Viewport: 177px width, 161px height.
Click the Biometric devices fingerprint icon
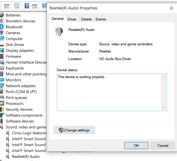[x=2, y=21]
